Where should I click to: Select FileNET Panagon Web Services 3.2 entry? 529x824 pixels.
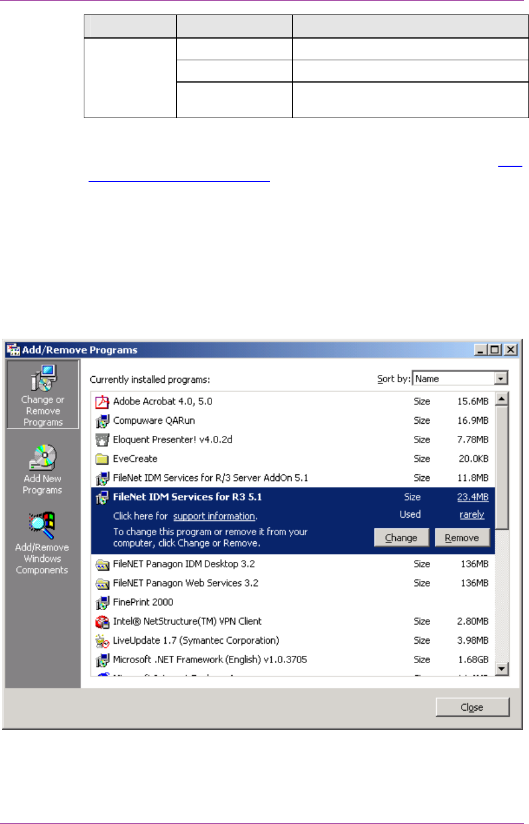(x=293, y=583)
